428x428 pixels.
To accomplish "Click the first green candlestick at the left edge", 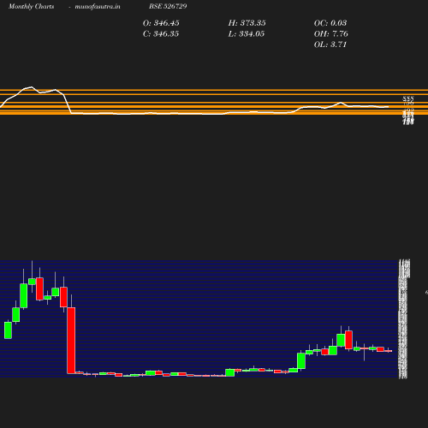I will pos(8,330).
